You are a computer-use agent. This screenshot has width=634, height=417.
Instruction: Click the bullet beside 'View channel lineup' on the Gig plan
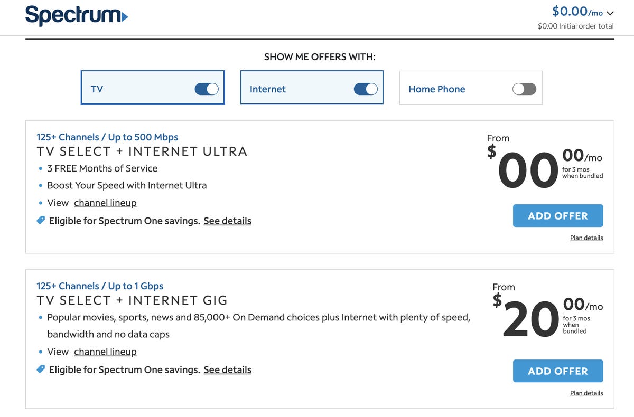[40, 352]
